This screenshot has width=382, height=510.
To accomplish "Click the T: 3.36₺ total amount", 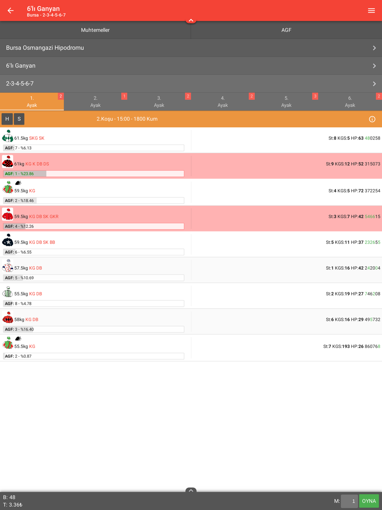I will 13,505.
